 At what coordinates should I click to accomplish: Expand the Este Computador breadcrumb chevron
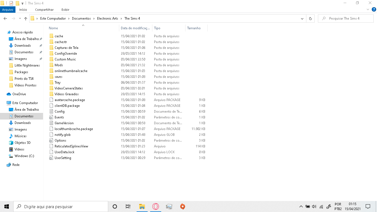tap(69, 18)
